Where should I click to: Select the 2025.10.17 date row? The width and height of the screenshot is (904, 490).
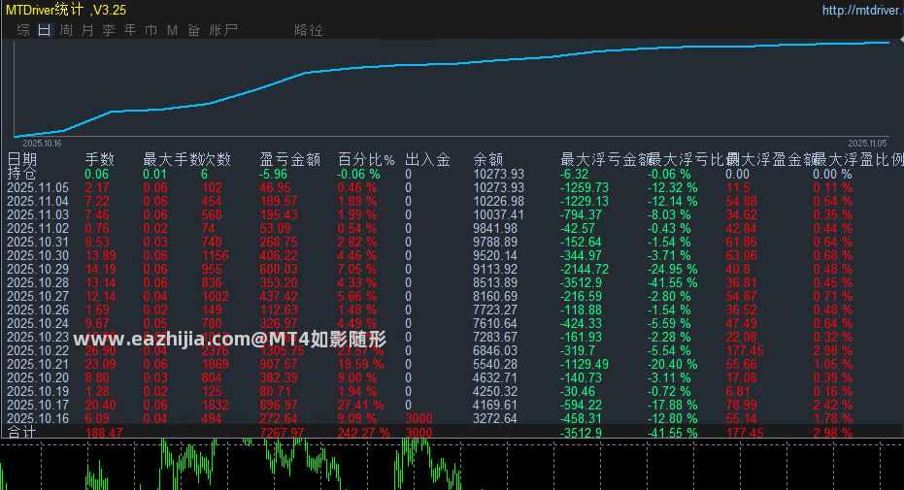pos(38,405)
